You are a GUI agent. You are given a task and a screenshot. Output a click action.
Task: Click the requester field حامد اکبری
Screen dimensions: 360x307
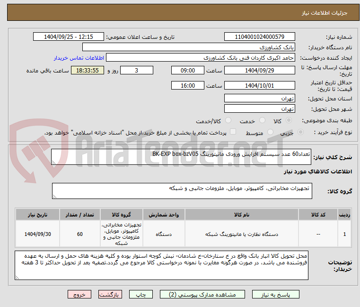pyautogui.click(x=201, y=58)
